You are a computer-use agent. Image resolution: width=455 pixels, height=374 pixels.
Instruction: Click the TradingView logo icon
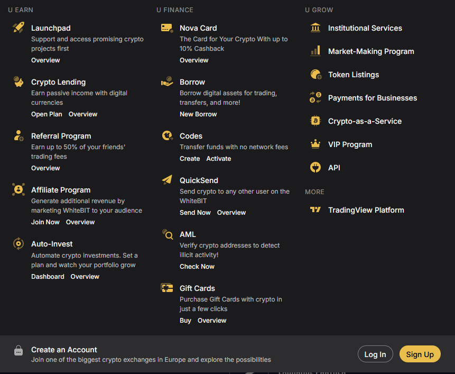(x=315, y=209)
